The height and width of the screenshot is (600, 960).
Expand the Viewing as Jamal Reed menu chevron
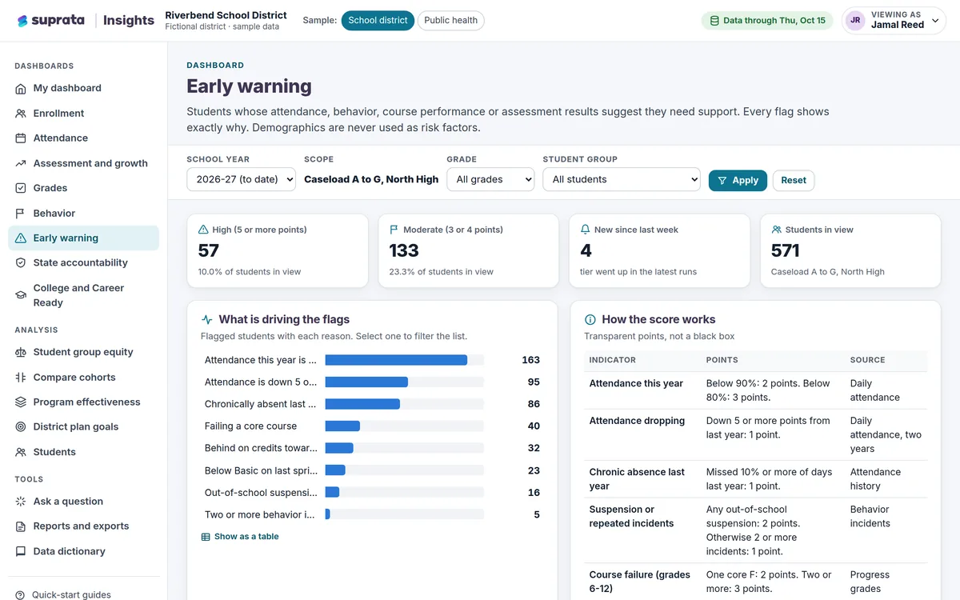935,21
